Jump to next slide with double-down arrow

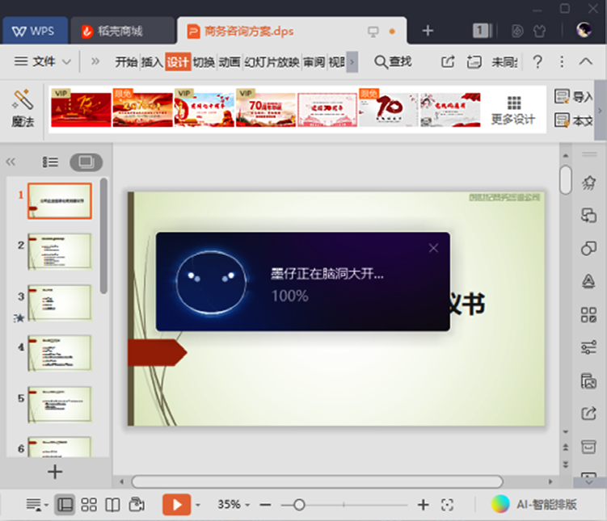pyautogui.click(x=566, y=464)
